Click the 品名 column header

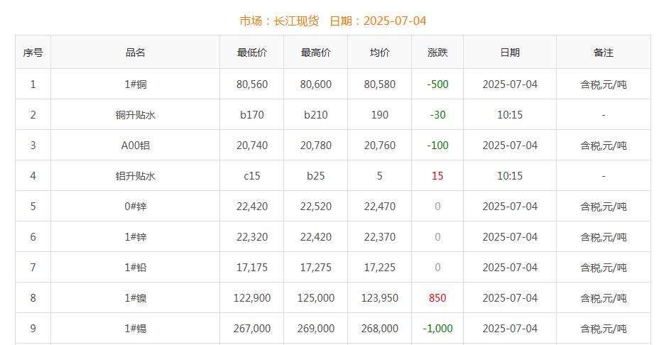(135, 53)
